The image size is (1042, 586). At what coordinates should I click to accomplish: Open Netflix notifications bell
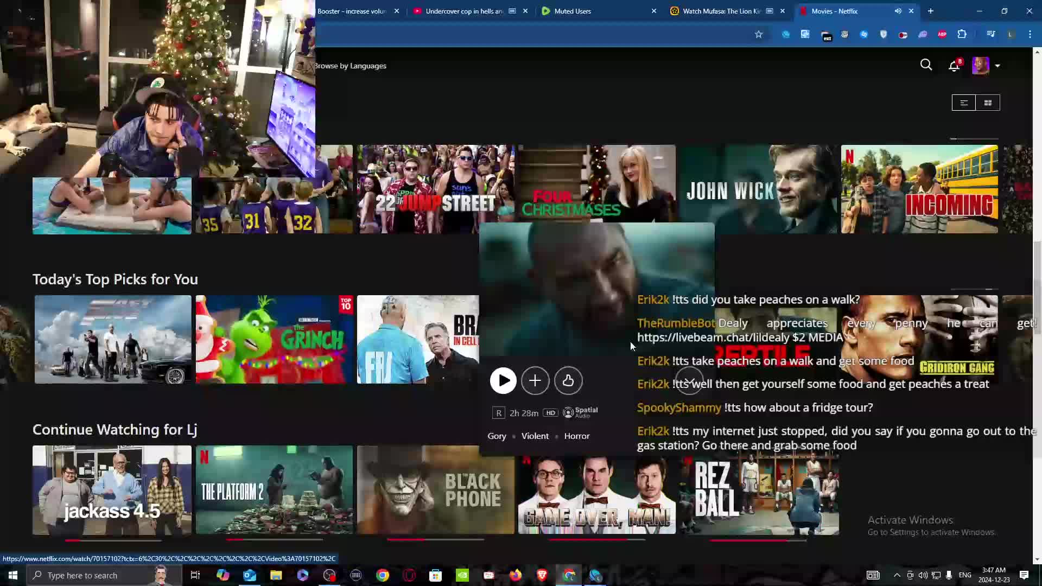pyautogui.click(x=954, y=66)
